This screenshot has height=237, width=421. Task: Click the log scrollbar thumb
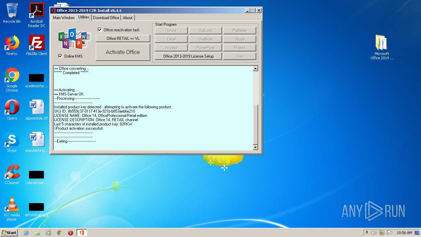256,124
